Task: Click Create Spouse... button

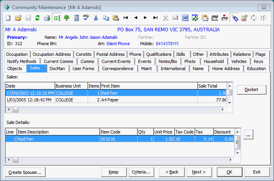Action: (x=25, y=172)
